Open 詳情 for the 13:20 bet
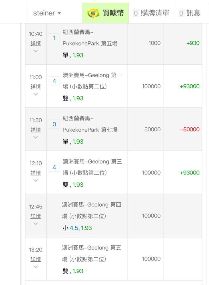This screenshot has height=285, width=209. pyautogui.click(x=35, y=259)
